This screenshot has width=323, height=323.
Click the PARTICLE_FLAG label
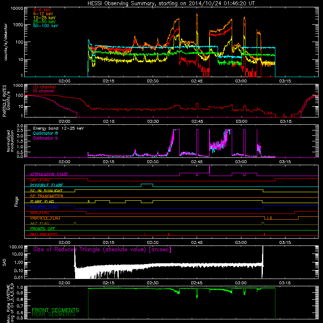click(45, 218)
